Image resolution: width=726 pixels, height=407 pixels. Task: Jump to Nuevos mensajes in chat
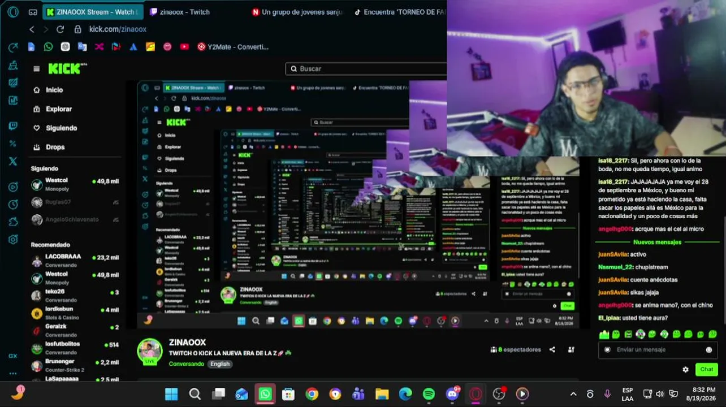pos(657,242)
